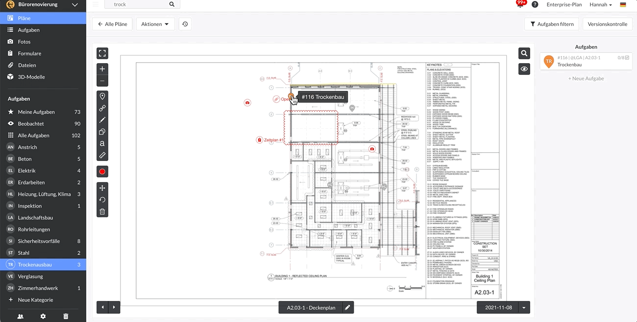Select Sicherheitsvorfälle category
The height and width of the screenshot is (322, 637).
tap(43, 241)
